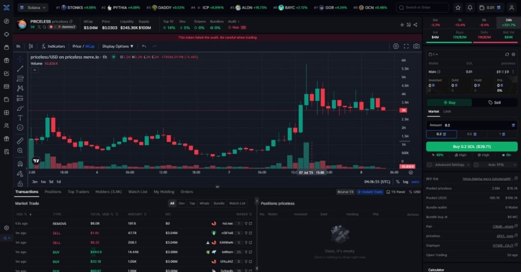Open the Indicators menu
The width and height of the screenshot is (521, 272).
point(53,46)
